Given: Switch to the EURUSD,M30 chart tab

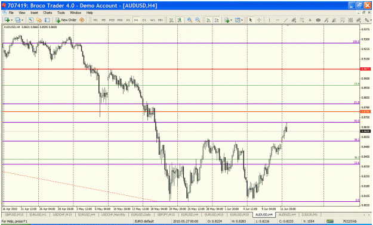Looking at the screenshot, I should pyautogui.click(x=239, y=214).
